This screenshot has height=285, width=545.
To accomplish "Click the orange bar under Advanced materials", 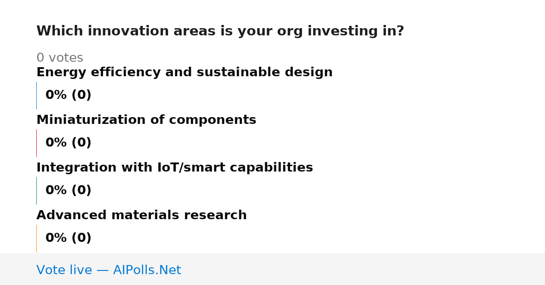I will coord(36,238).
